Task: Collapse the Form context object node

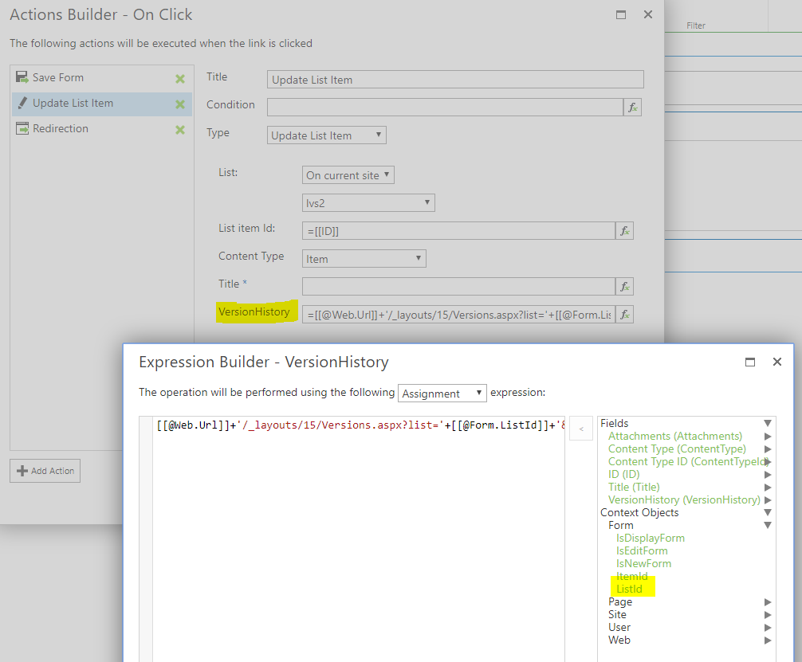Action: 768,526
